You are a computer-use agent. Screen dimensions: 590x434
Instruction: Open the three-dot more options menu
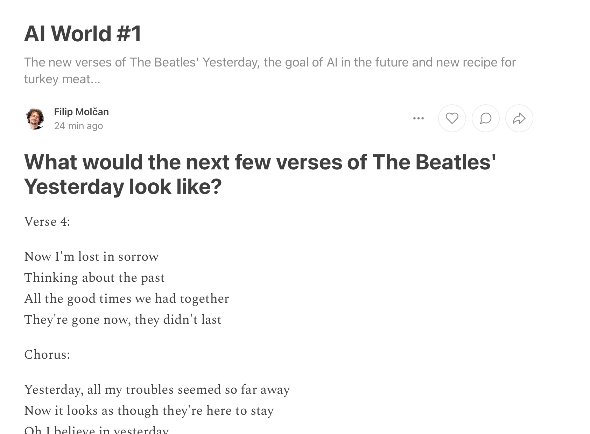418,118
